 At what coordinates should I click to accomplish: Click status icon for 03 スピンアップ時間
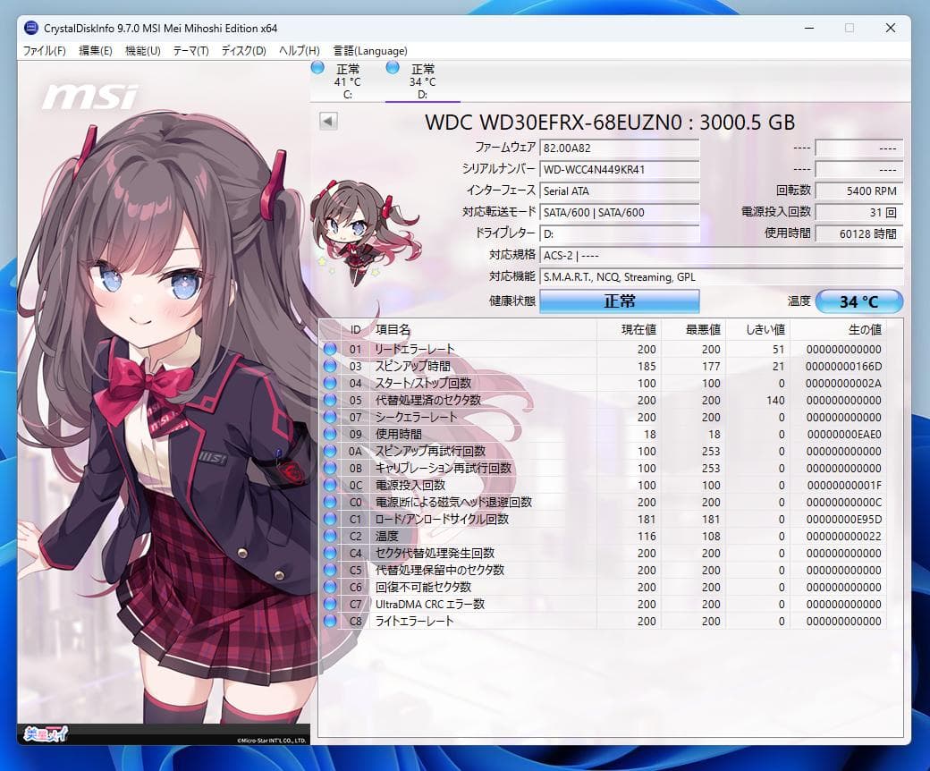pos(330,366)
